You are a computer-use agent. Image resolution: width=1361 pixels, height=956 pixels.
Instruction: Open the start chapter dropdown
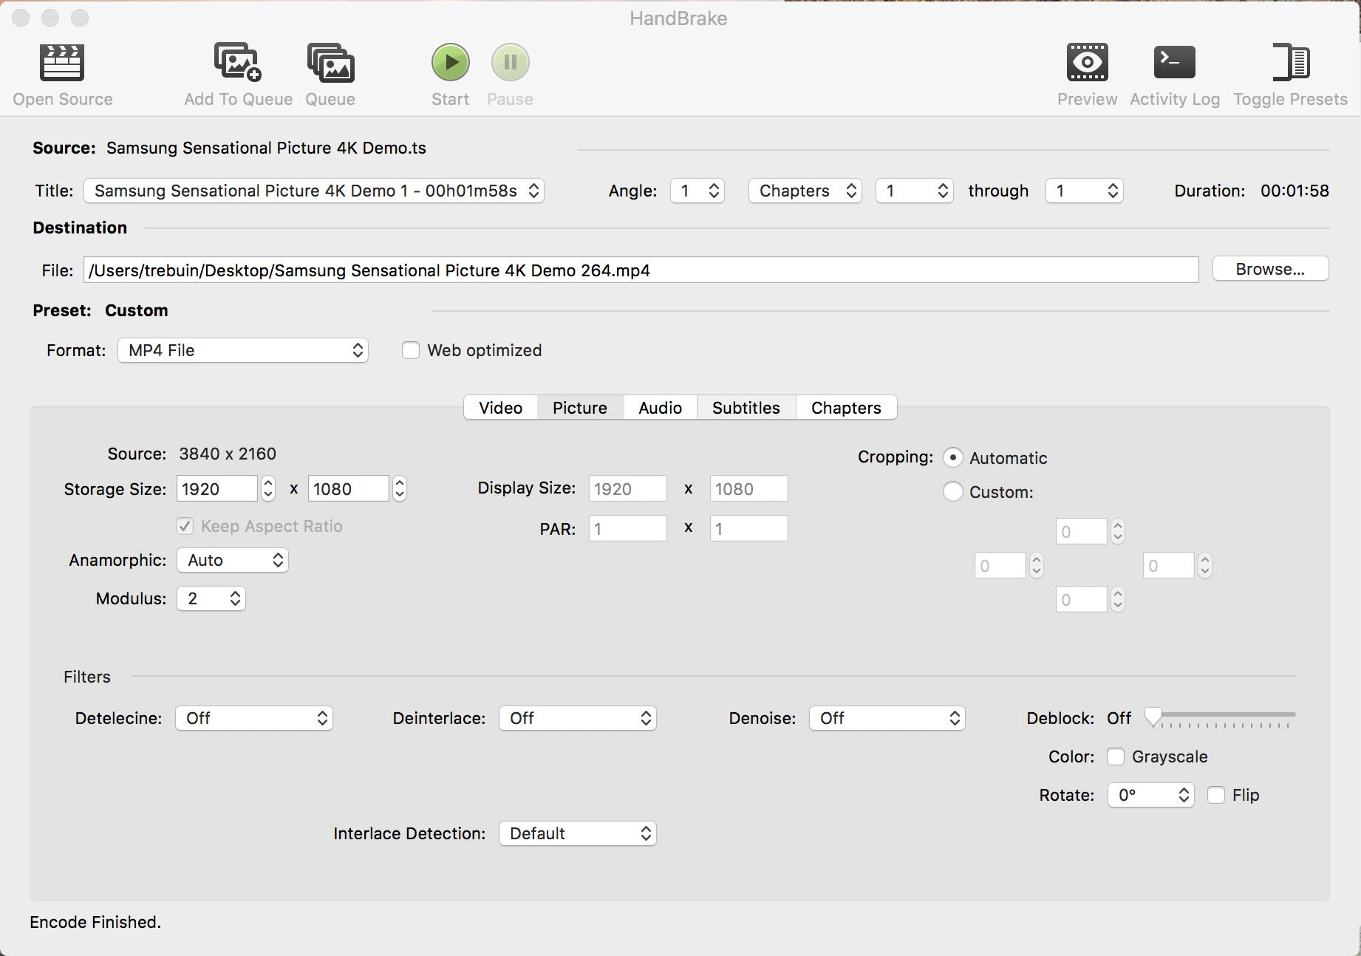click(915, 191)
